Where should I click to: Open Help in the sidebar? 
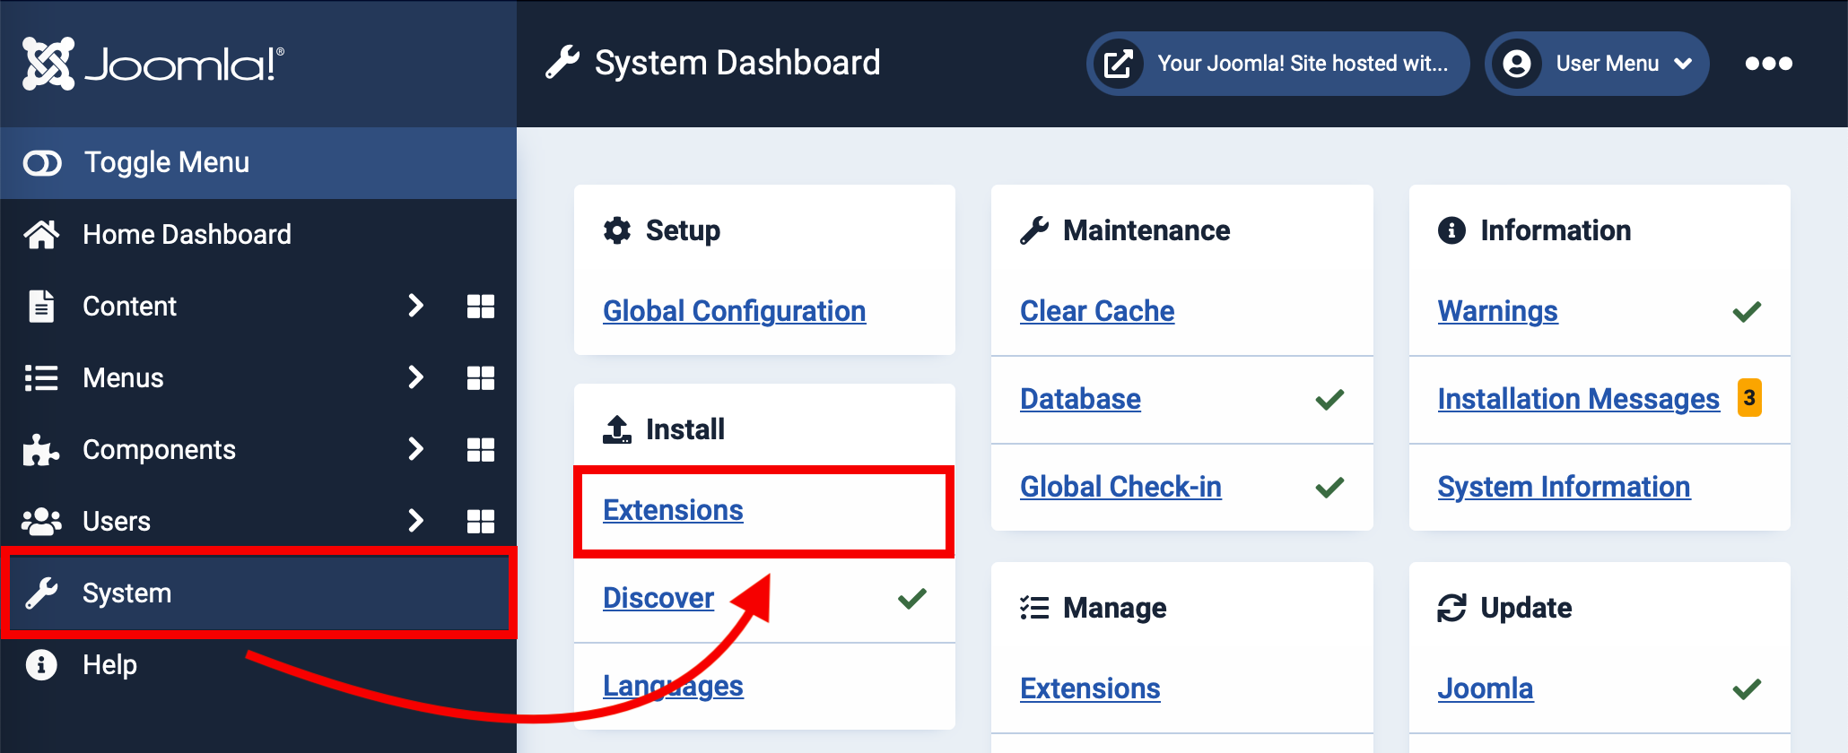[109, 664]
